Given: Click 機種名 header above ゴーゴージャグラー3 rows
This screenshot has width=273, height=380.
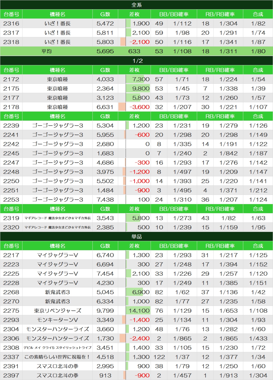Looking at the screenshot, I should point(57,116).
